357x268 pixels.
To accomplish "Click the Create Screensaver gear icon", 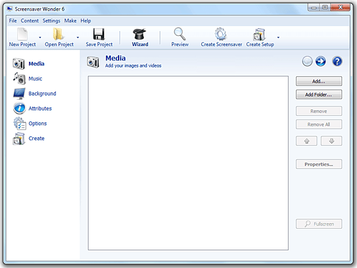I will (x=221, y=34).
